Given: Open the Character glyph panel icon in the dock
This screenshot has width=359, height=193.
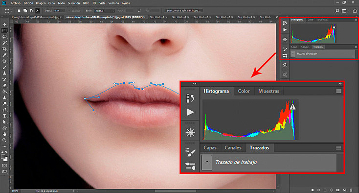Looking at the screenshot, I should pyautogui.click(x=285, y=65).
